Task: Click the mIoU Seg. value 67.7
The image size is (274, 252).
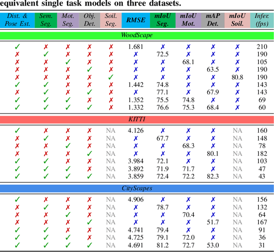Action: [163, 138]
